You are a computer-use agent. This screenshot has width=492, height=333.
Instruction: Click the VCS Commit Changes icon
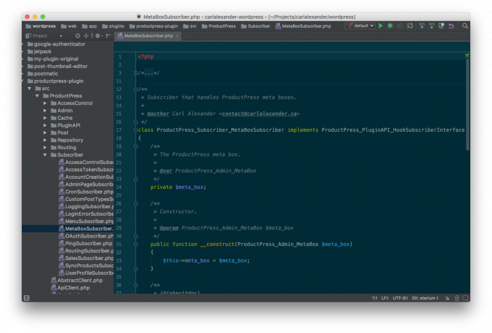pos(432,26)
